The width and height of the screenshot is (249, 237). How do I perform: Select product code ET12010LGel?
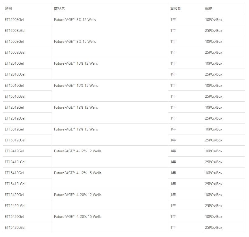pos(15,74)
